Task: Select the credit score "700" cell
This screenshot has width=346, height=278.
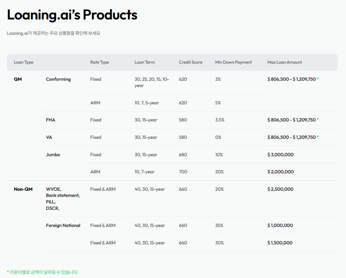Action: pos(183,172)
